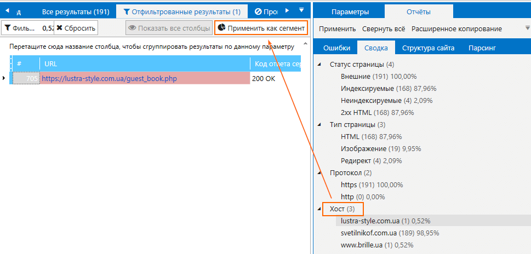Click the right tab scroll arrow
The image size is (531, 254).
click(287, 10)
